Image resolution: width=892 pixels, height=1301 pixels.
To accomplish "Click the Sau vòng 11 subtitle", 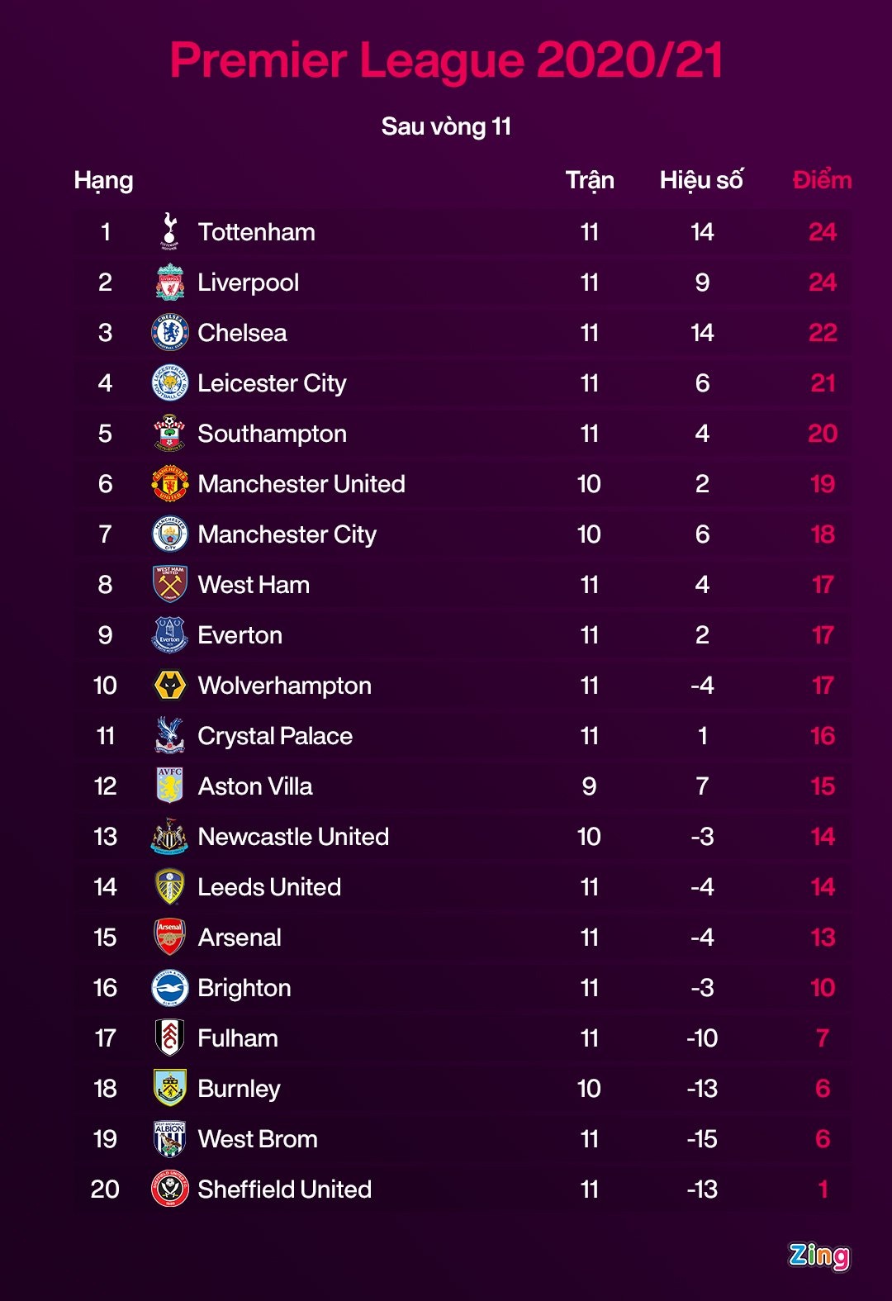I will 446,126.
